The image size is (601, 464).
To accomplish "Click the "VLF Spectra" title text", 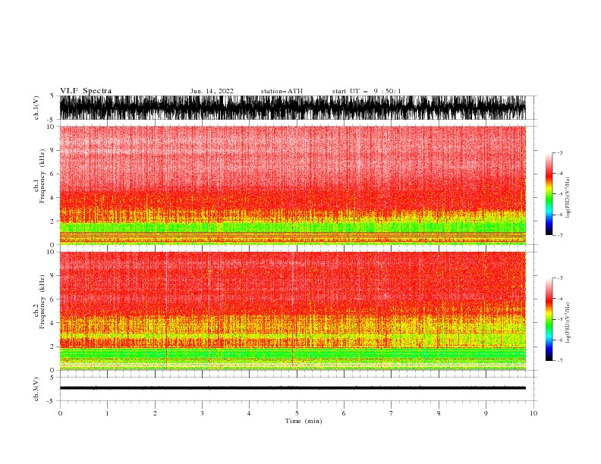I will [86, 91].
